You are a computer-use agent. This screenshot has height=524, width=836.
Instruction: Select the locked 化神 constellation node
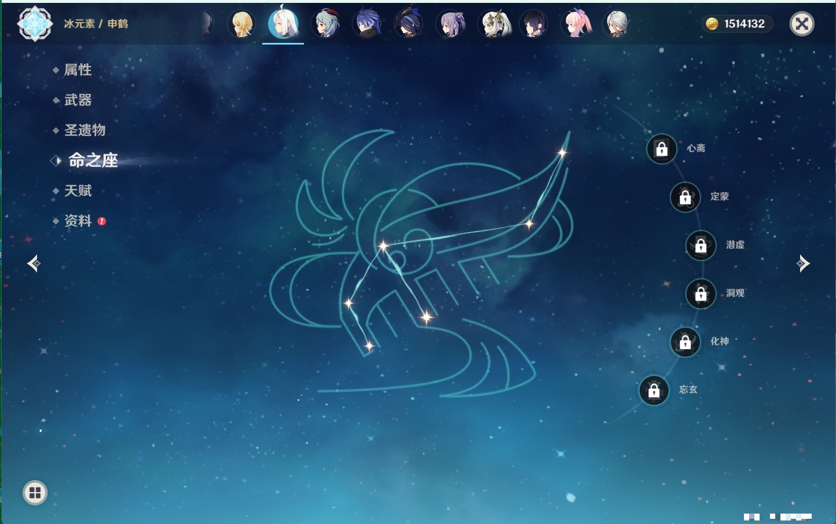[x=685, y=342]
